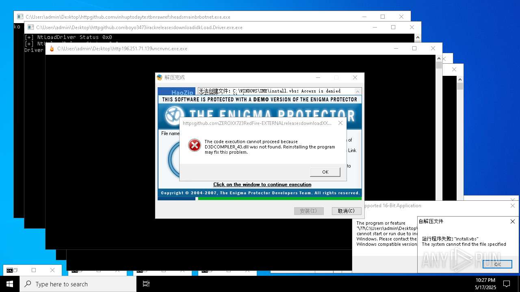Click the red error icon in the dialog
The width and height of the screenshot is (520, 292).
click(x=195, y=145)
